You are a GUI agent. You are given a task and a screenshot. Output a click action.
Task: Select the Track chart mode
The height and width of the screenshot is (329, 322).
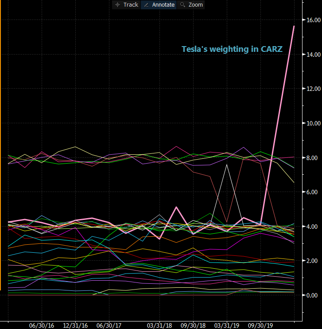126,5
